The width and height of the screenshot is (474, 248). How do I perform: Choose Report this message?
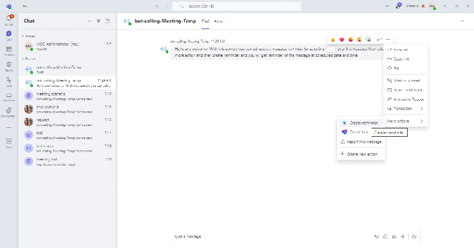coord(361,141)
